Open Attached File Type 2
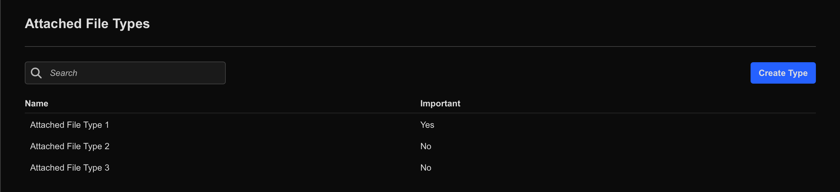 (x=70, y=147)
